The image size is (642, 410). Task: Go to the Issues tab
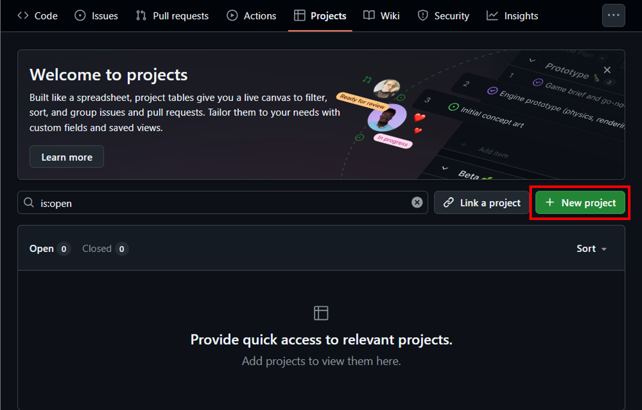click(96, 16)
